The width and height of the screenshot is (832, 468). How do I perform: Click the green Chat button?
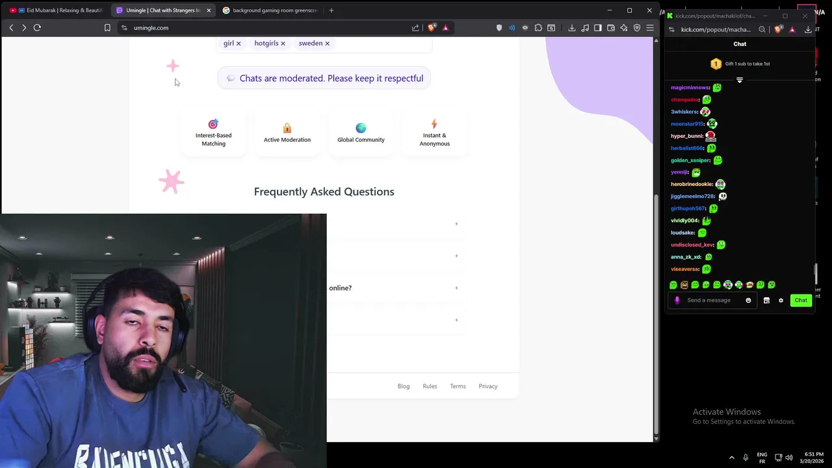(x=801, y=300)
